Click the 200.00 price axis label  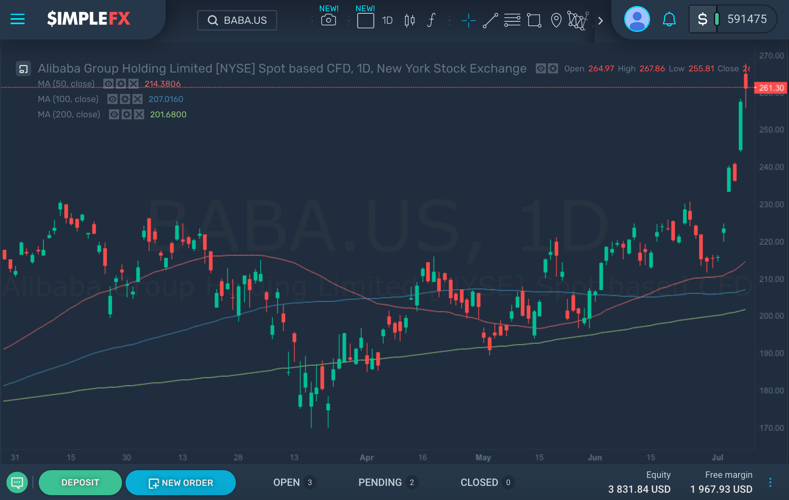pyautogui.click(x=771, y=316)
